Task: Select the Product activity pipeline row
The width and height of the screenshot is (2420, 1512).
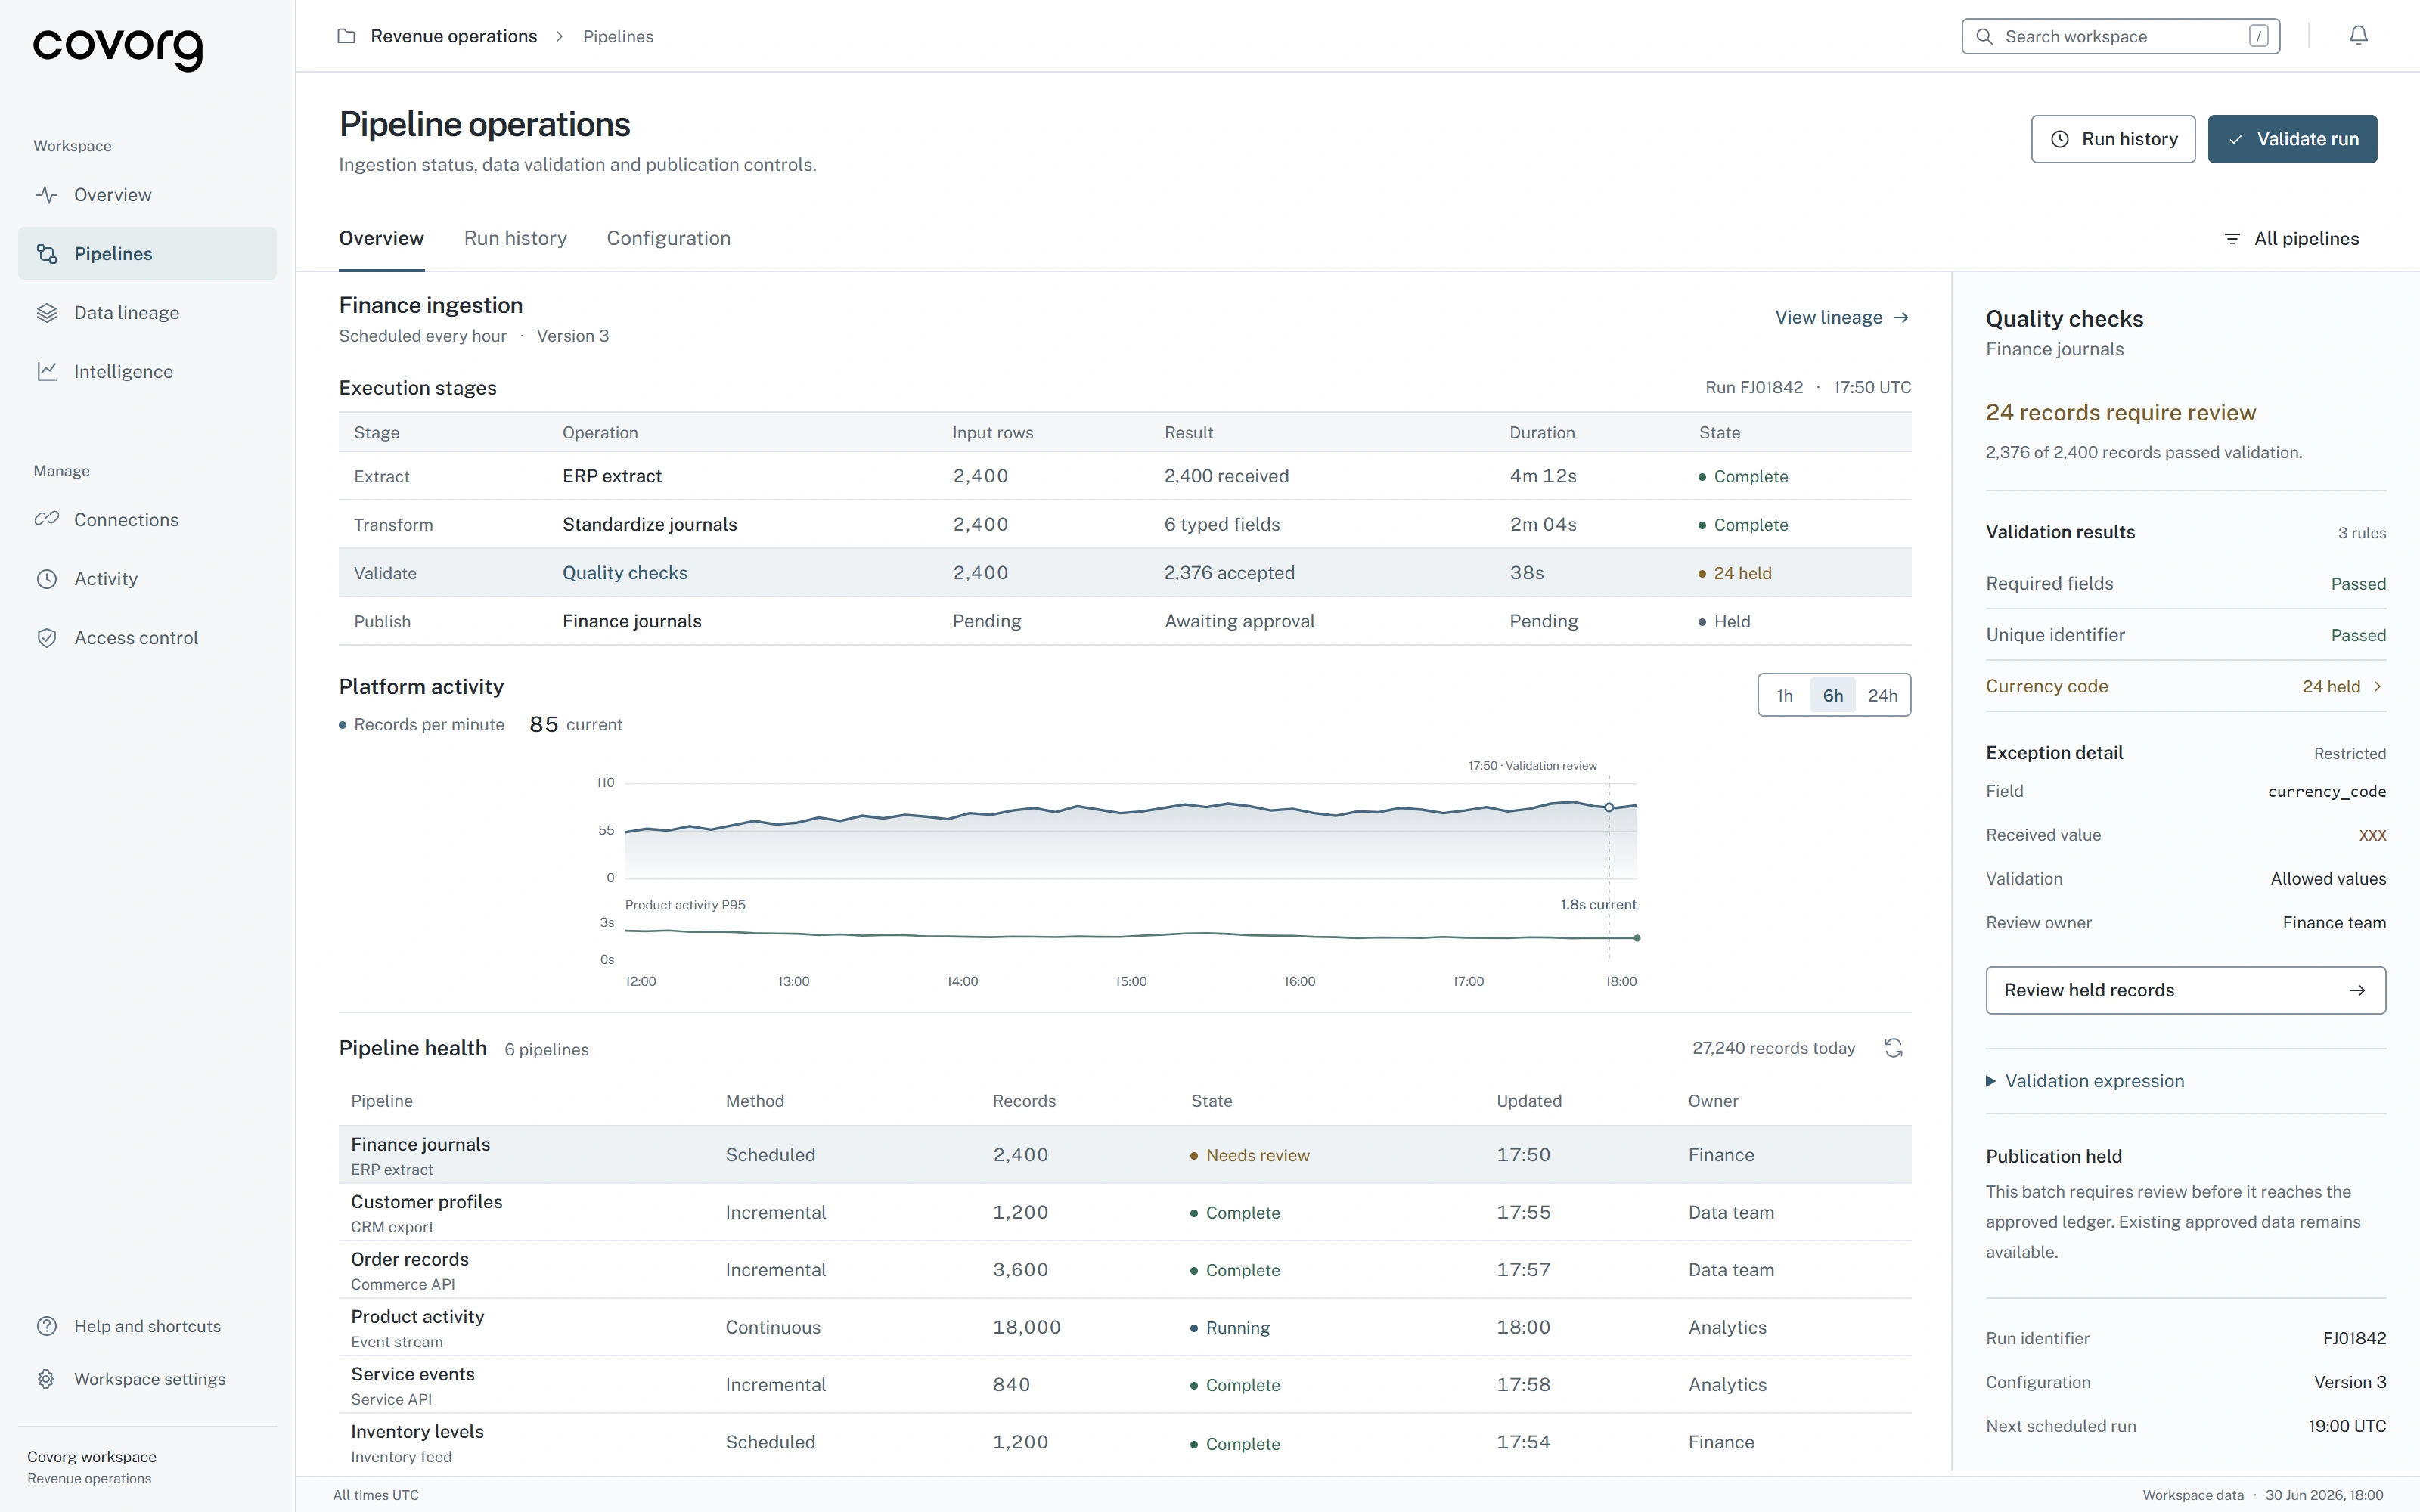Action: pos(1124,1327)
